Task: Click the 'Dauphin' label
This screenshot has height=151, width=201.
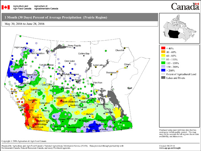Action: [109, 112]
